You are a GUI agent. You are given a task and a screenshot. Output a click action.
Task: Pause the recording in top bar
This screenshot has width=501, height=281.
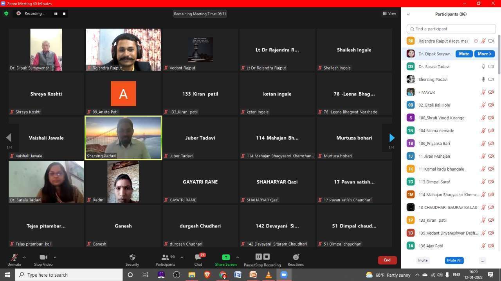pyautogui.click(x=56, y=14)
